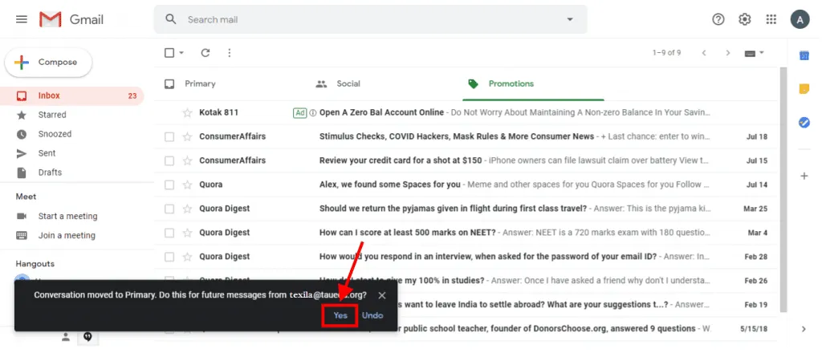Screen dimensions: 822x357
Task: Click the ad info icon beside Kotak 811
Action: point(313,112)
